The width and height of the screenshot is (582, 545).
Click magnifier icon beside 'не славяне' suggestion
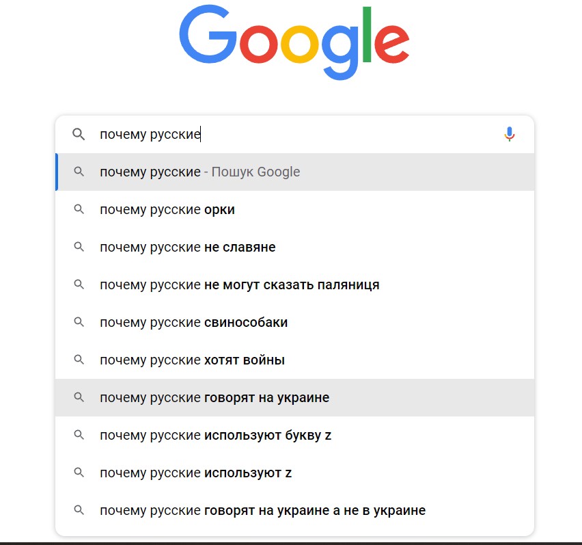[x=79, y=248]
